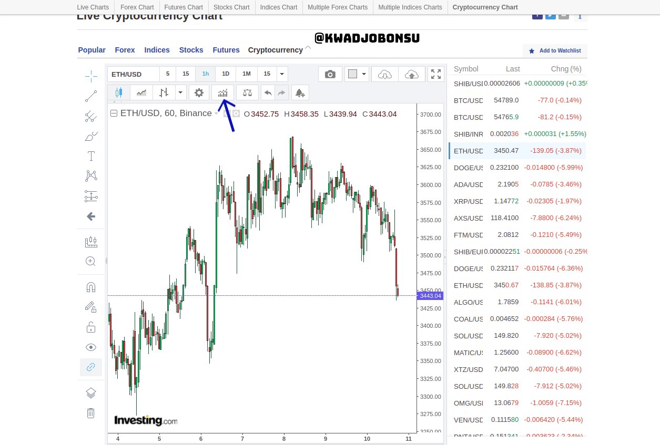Open chart properties gear settings
The image size is (660, 445).
coord(199,93)
